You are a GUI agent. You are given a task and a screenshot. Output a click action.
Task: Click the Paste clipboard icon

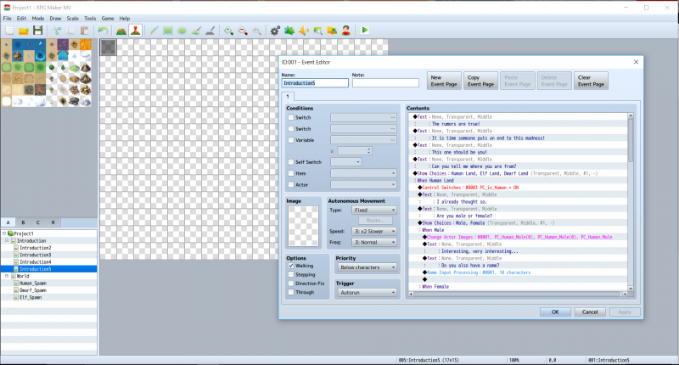pos(85,31)
